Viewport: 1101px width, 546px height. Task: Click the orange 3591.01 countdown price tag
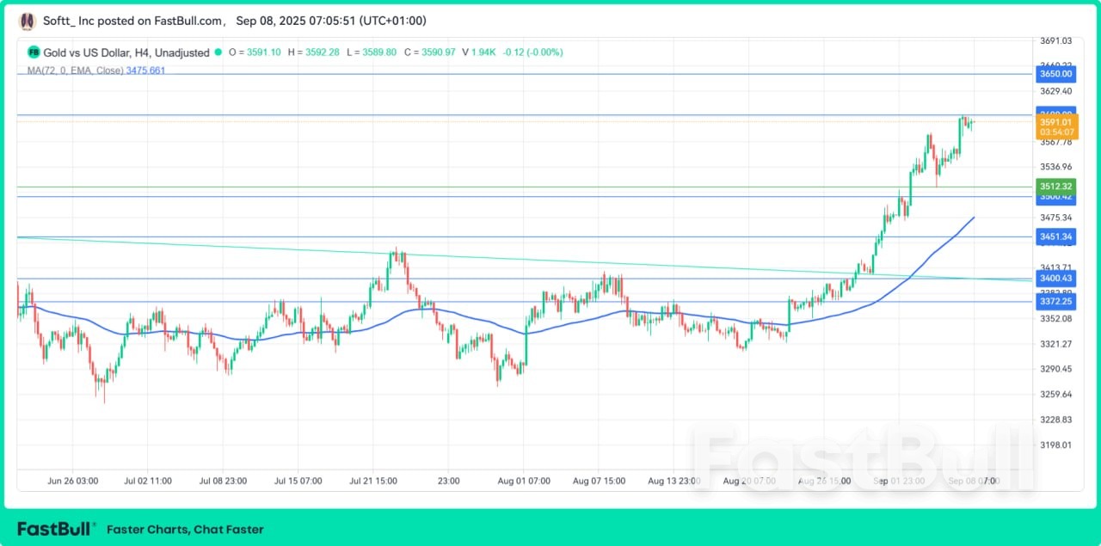[x=1055, y=127]
